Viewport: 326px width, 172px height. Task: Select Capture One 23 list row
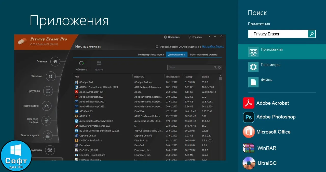point(146,136)
